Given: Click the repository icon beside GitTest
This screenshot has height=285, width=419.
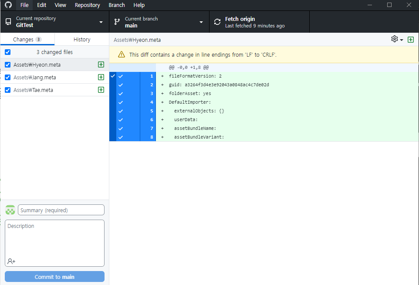Looking at the screenshot, I should (x=8, y=22).
